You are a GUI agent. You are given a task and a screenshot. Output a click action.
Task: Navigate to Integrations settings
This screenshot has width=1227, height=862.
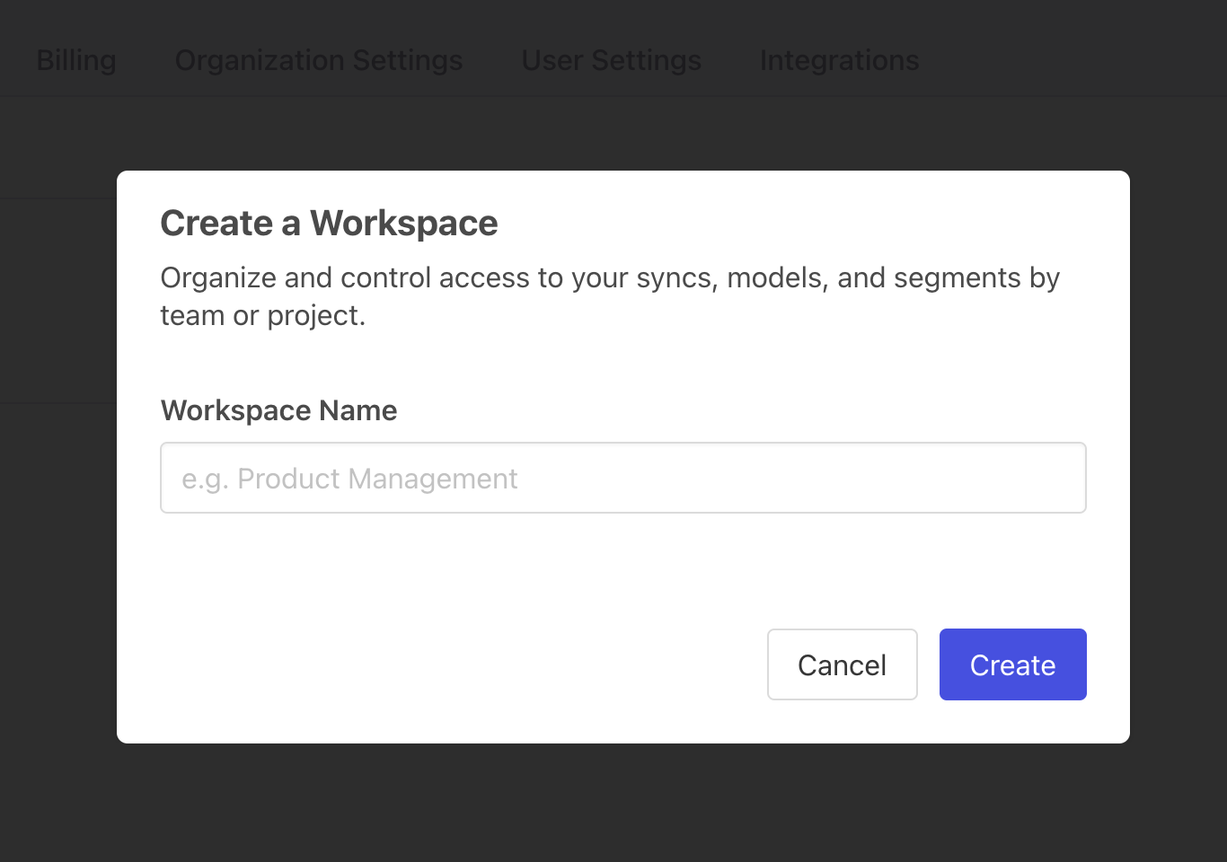click(839, 60)
